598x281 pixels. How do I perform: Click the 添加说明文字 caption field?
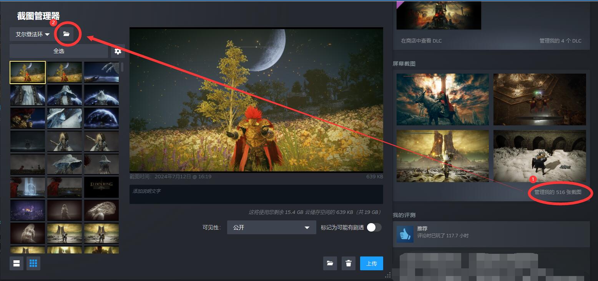pyautogui.click(x=256, y=194)
